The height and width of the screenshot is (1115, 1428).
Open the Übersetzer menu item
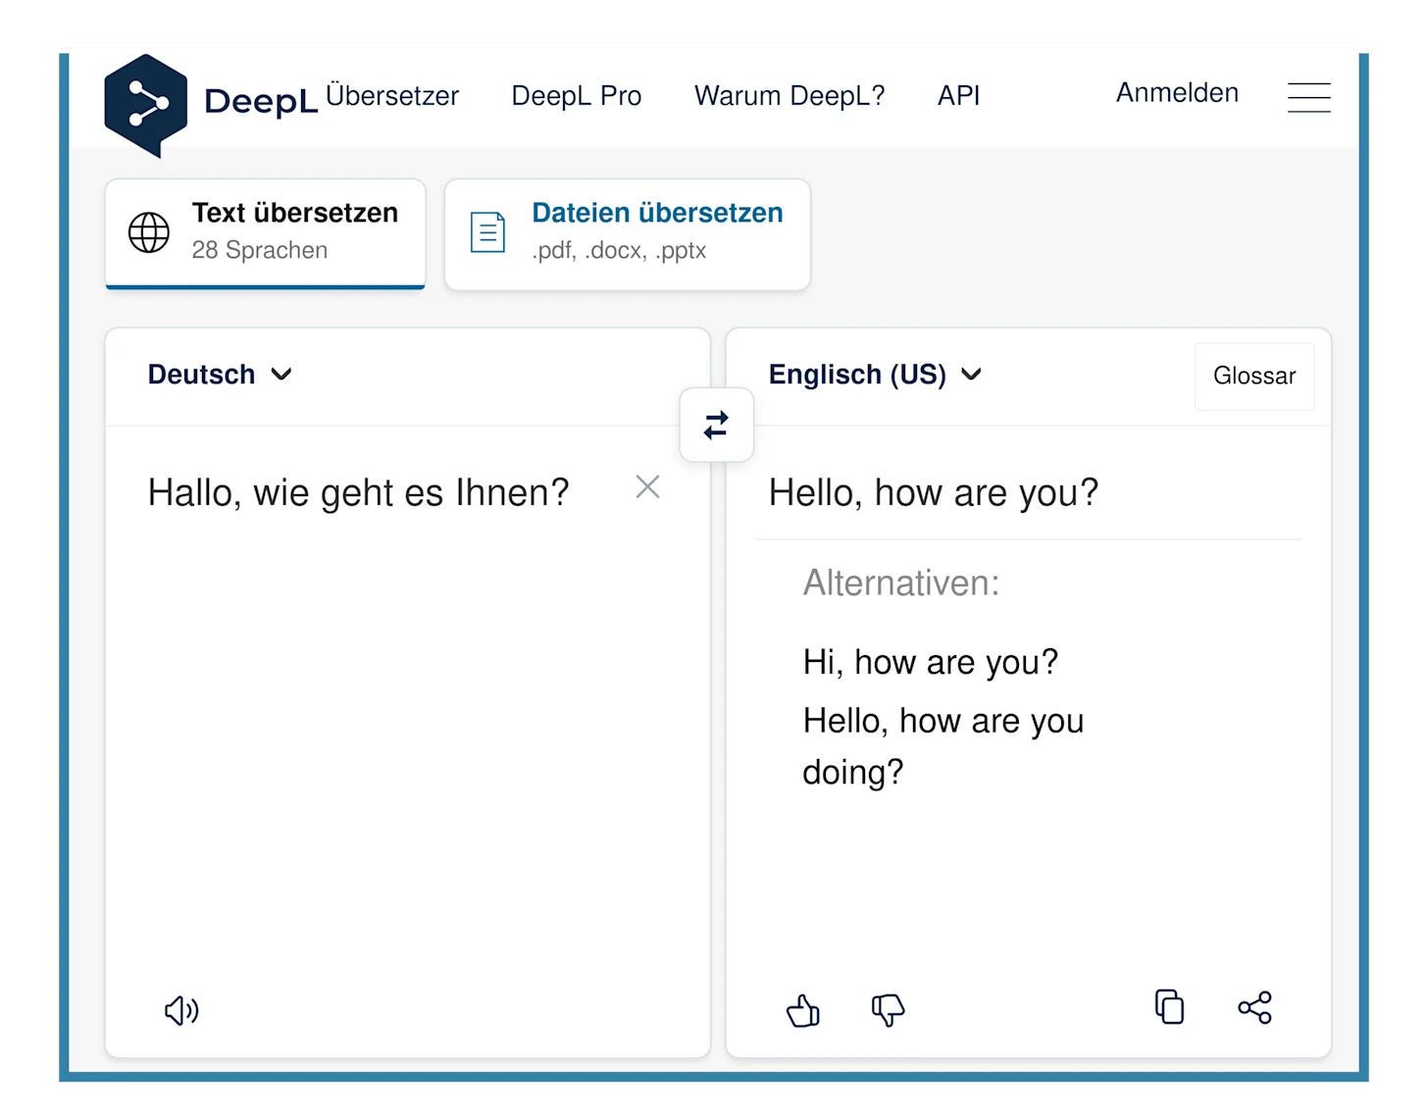392,95
